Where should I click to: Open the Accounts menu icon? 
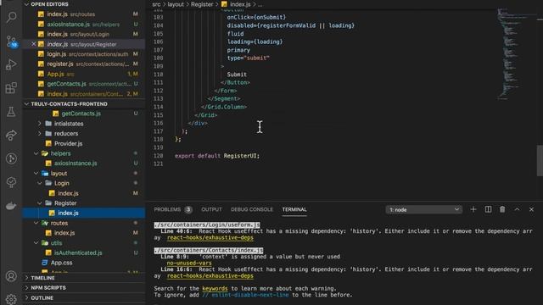tap(11, 276)
